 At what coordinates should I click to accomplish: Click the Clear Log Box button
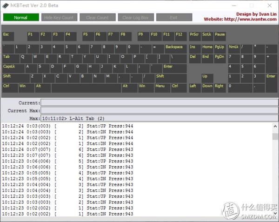[136, 17]
